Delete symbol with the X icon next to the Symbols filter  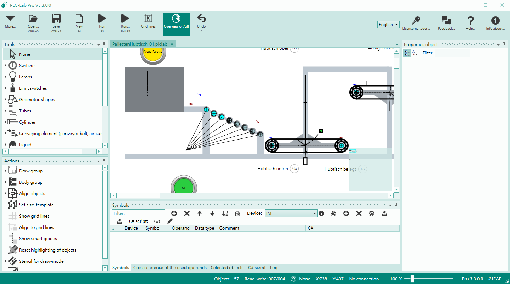click(187, 213)
